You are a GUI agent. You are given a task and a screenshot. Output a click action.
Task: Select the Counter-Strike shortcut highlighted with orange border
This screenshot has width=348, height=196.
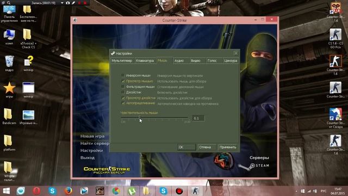point(335,65)
